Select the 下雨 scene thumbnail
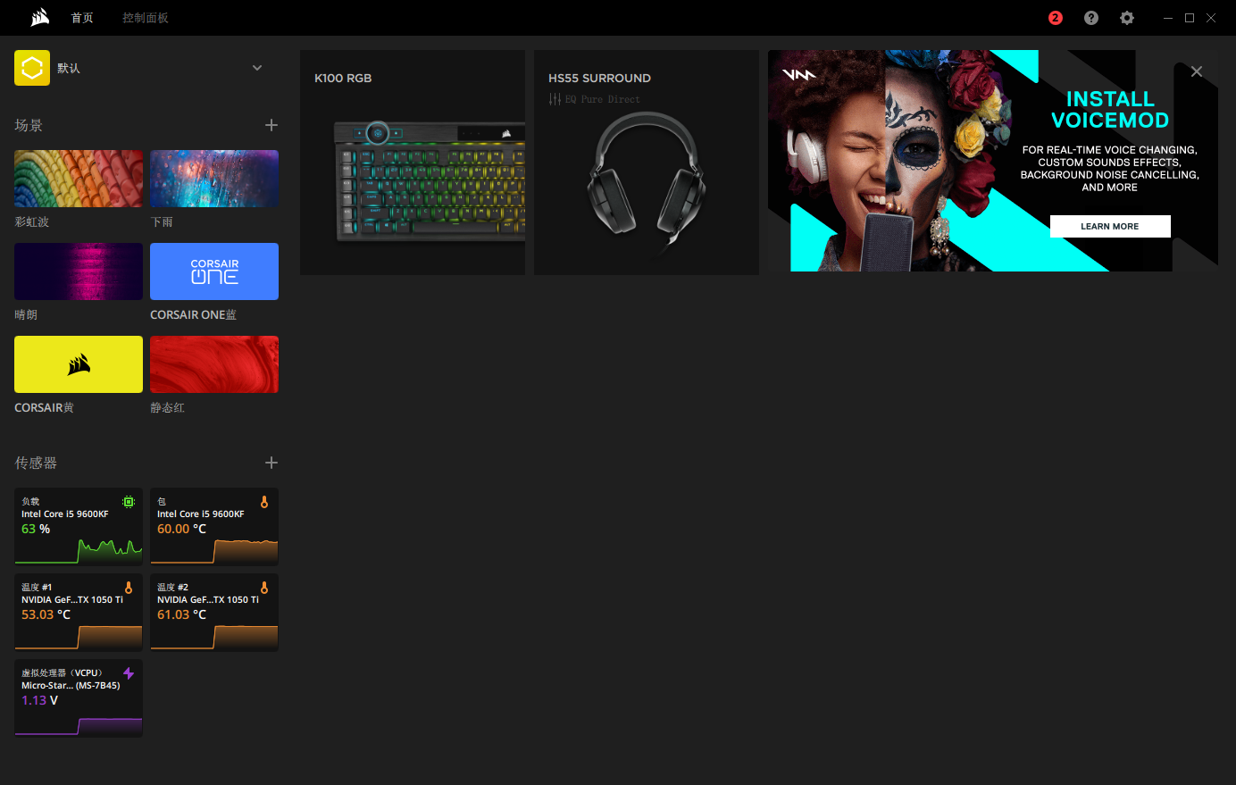Image resolution: width=1236 pixels, height=785 pixels. [x=214, y=179]
